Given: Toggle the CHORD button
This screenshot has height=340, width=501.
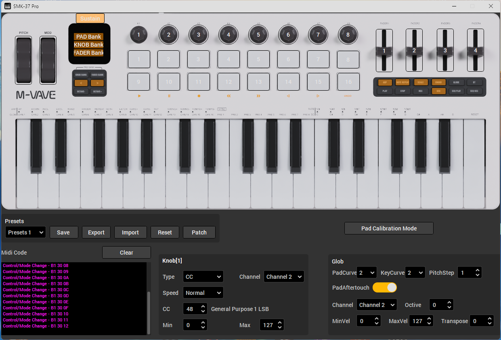Looking at the screenshot, I should click(x=438, y=82).
